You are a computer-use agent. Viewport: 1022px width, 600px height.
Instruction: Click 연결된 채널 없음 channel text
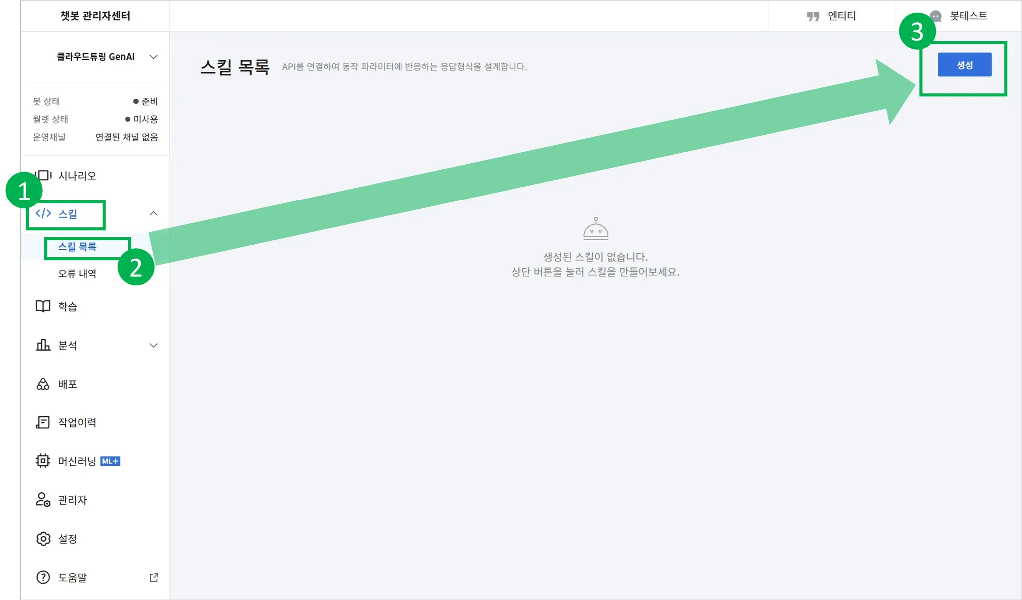point(127,137)
